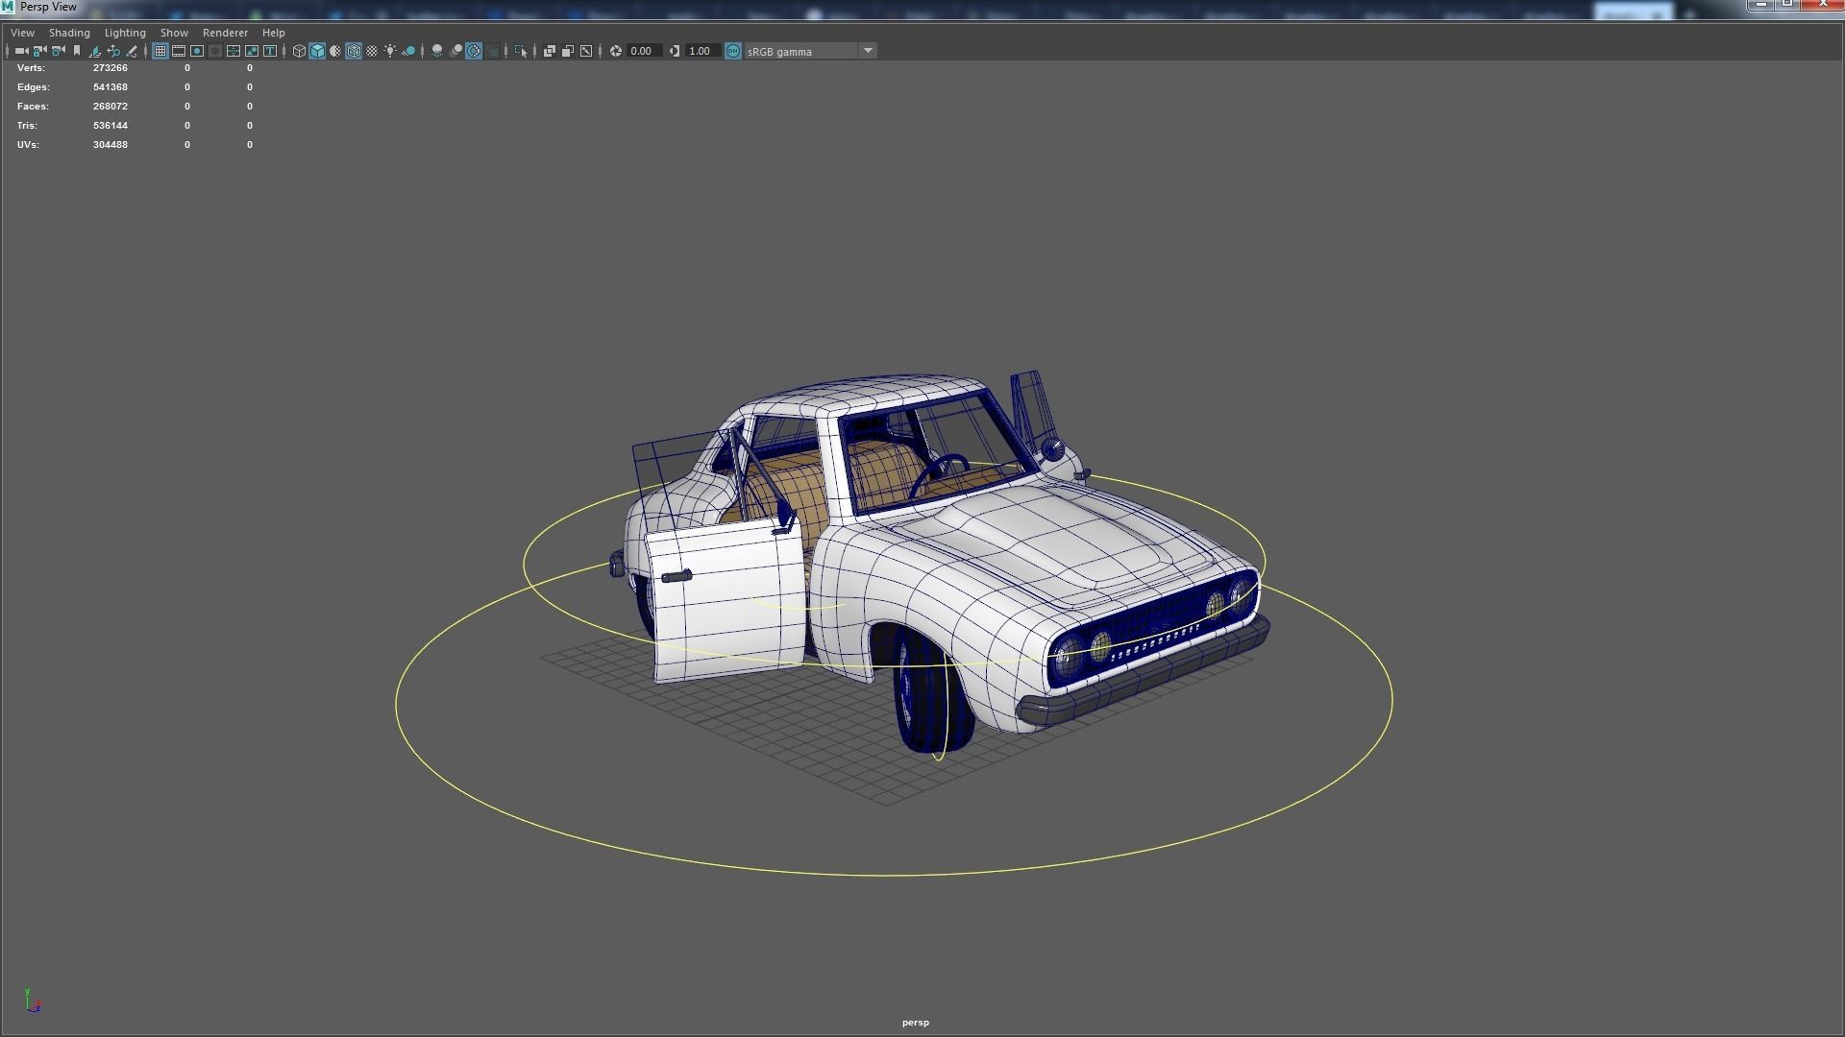This screenshot has height=1037, width=1845.
Task: Toggle Depth of Field icon
Action: click(492, 51)
